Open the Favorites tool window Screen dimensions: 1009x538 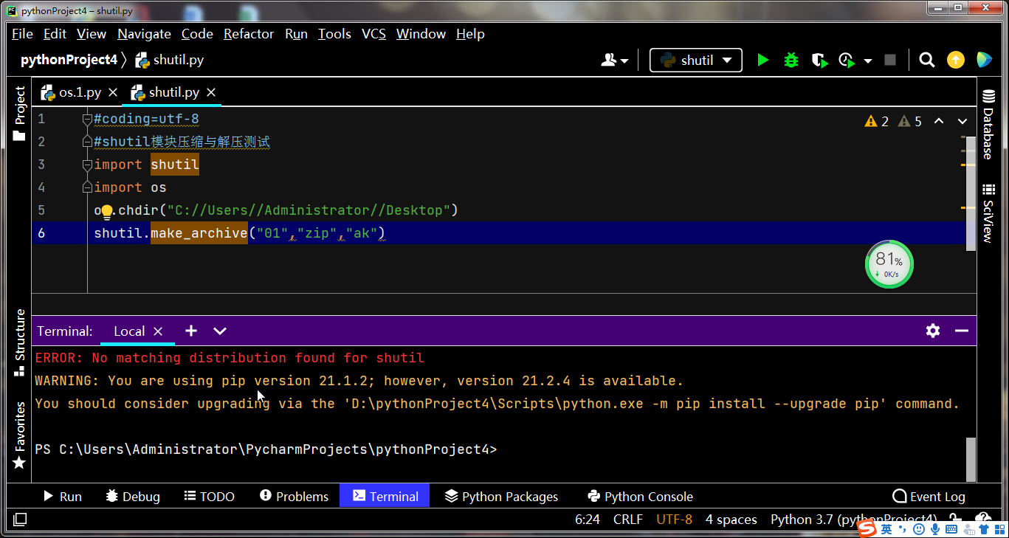[19, 435]
